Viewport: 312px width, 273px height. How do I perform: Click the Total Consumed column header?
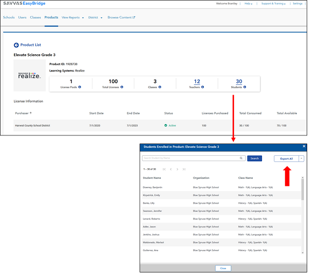(250, 113)
